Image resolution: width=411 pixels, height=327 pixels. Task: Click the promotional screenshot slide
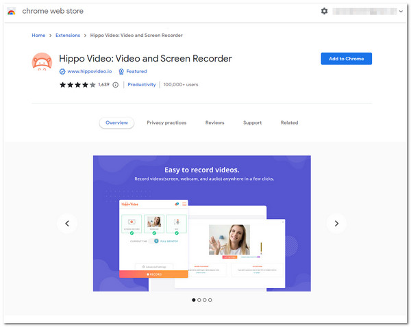point(202,223)
